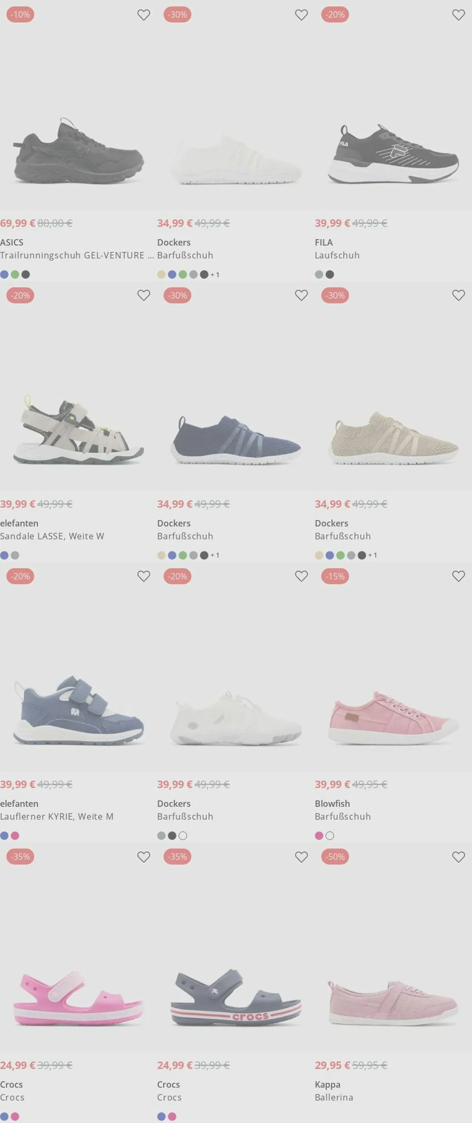Wishlist the Blowfish pink Barfußschuh
This screenshot has height=1123, width=472.
tap(458, 576)
